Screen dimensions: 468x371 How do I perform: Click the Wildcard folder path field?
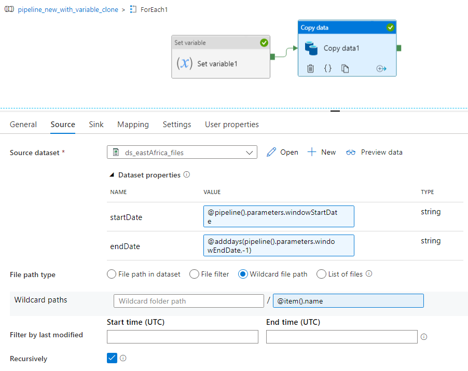(189, 301)
